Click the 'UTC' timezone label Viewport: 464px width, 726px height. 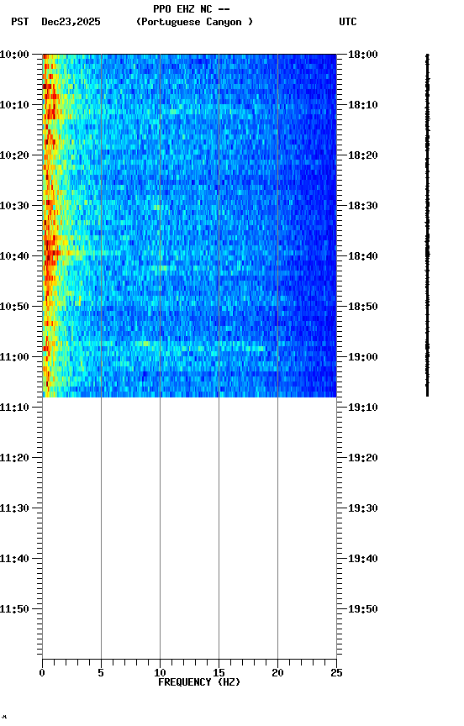348,22
